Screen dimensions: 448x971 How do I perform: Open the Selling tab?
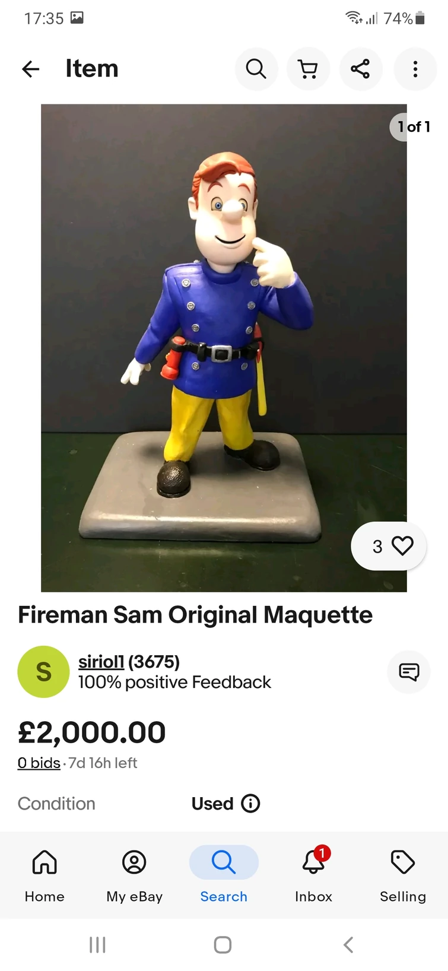tap(403, 875)
